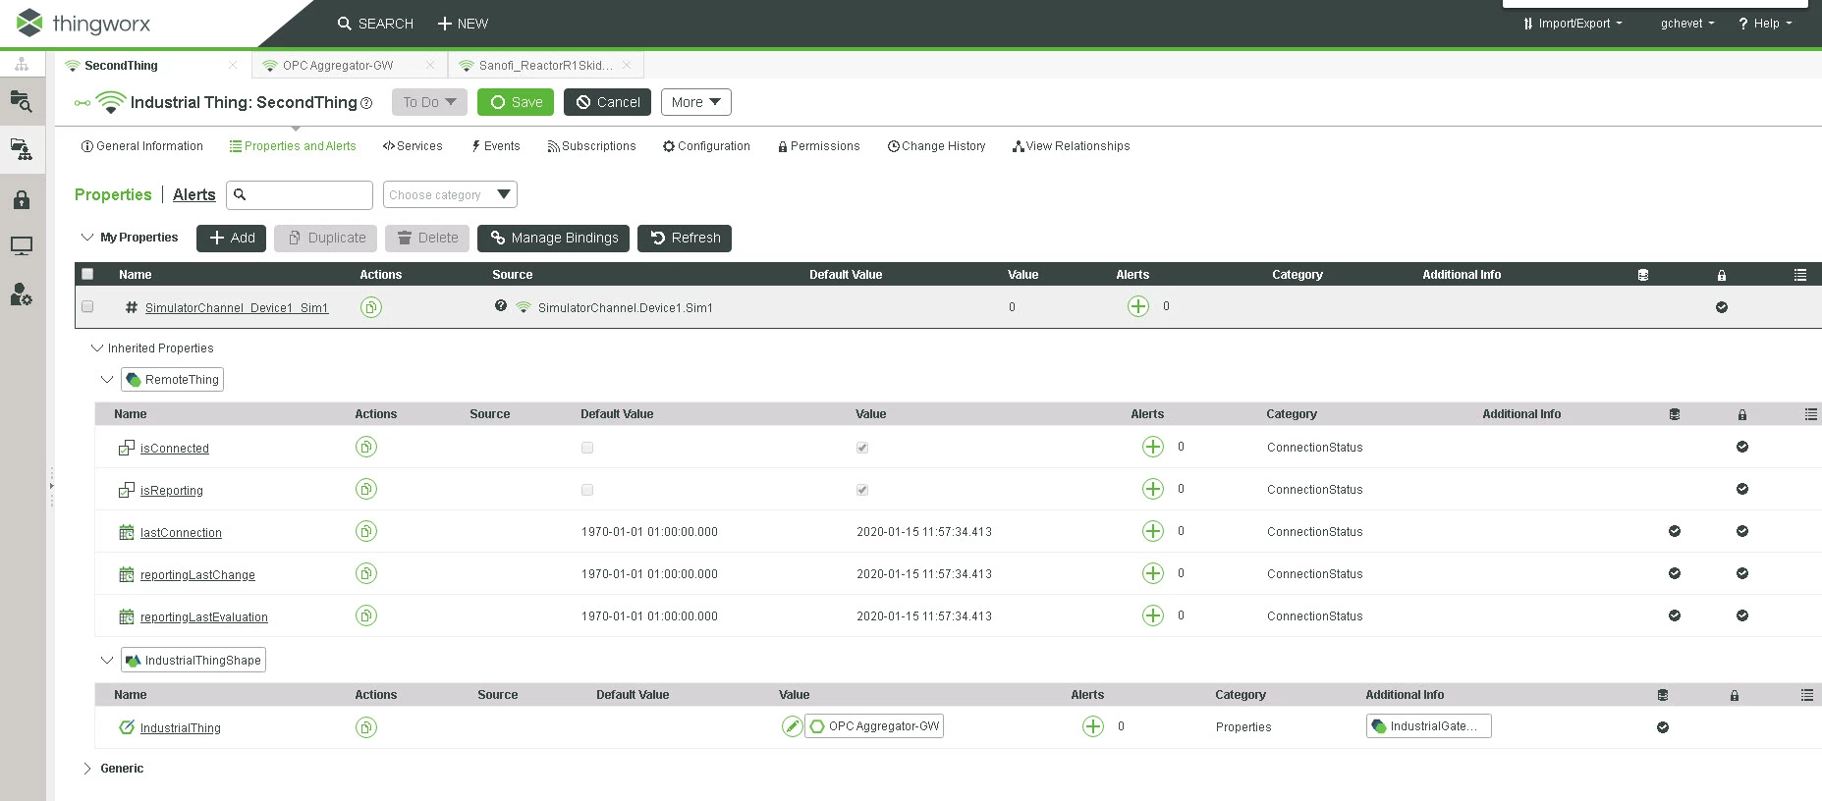
Task: Click the Refresh button
Action: [685, 239]
